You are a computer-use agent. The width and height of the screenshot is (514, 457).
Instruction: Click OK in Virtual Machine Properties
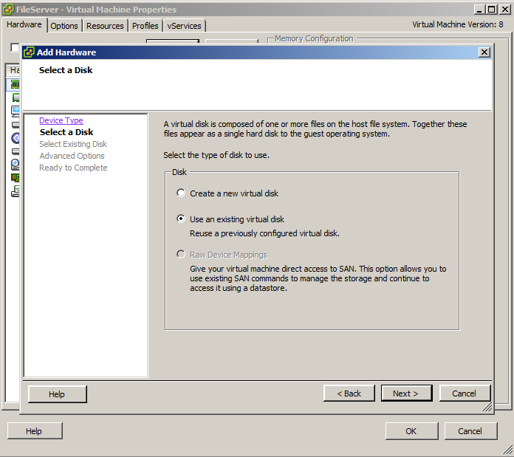(411, 431)
